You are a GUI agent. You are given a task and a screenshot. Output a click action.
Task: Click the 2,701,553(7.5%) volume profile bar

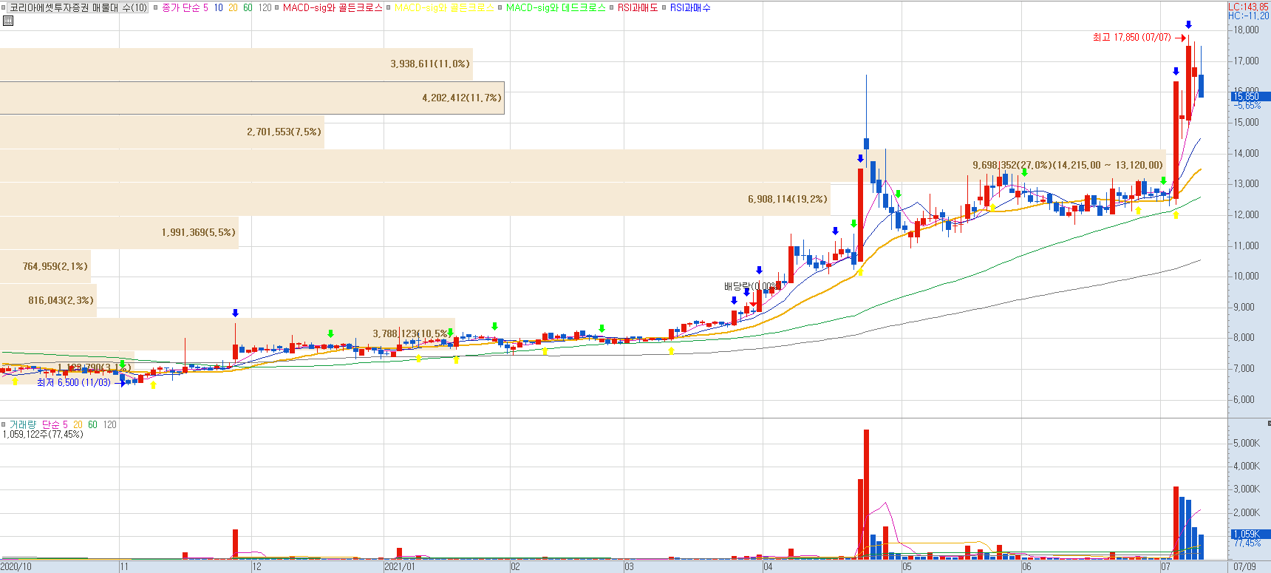[x=162, y=132]
